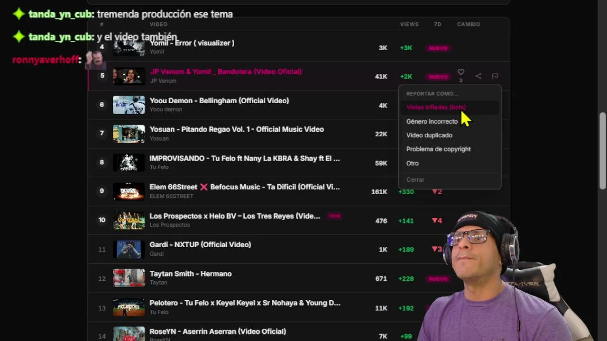Like the JP Venom Bandolera video with the heart
Image resolution: width=607 pixels, height=341 pixels.
[x=460, y=72]
